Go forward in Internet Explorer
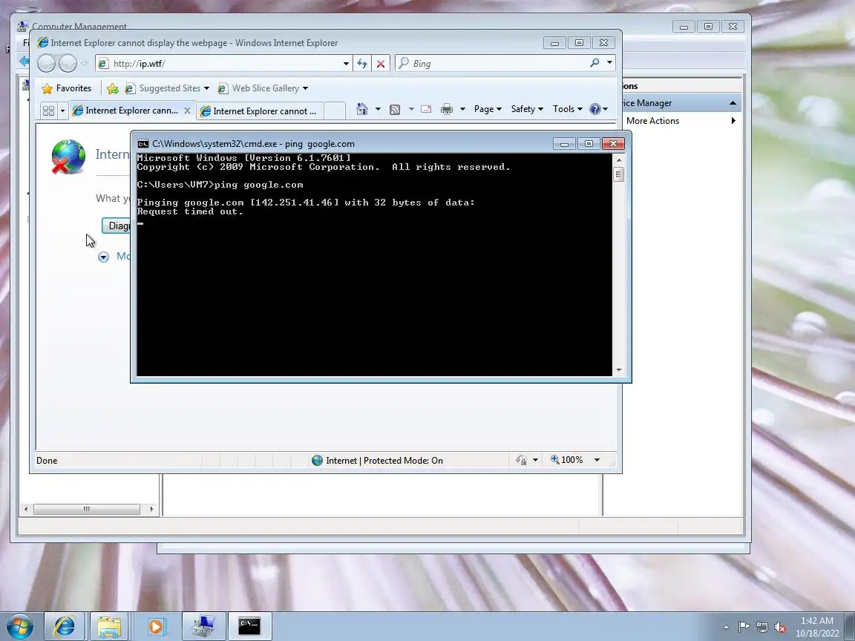Image resolution: width=855 pixels, height=641 pixels. 68,63
